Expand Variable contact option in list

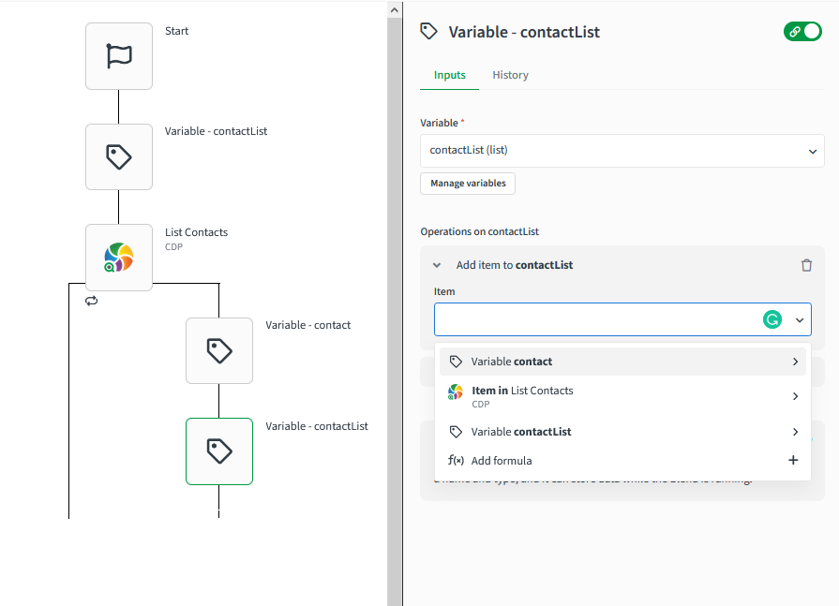pyautogui.click(x=795, y=362)
